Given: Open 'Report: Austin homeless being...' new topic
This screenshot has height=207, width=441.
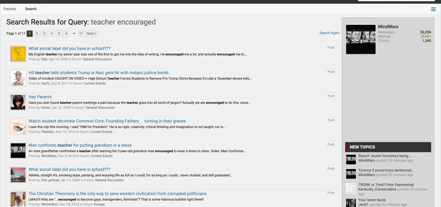Looking at the screenshot, I should 384,156.
